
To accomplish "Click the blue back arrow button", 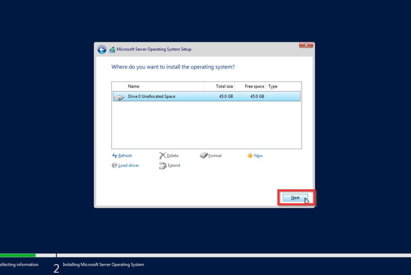I will coord(102,49).
